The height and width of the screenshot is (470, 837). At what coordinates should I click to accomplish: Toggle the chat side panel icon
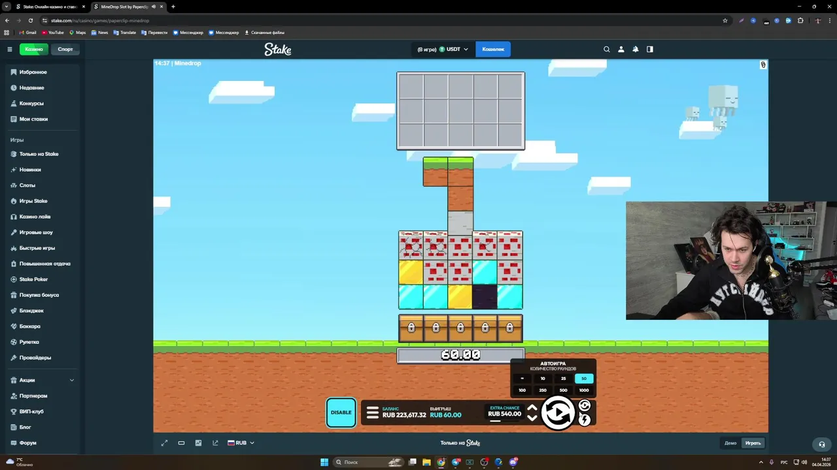[650, 49]
